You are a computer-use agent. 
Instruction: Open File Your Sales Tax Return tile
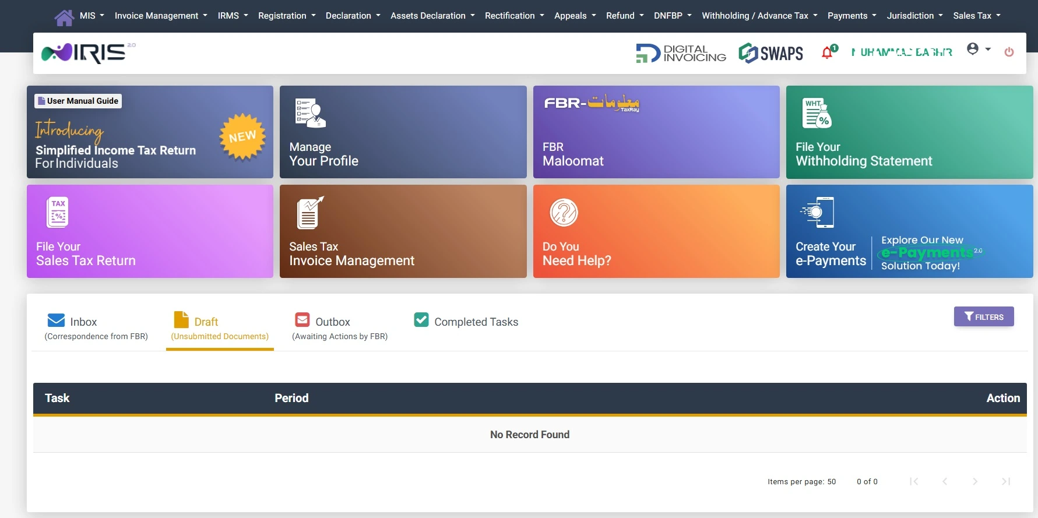[x=150, y=231]
